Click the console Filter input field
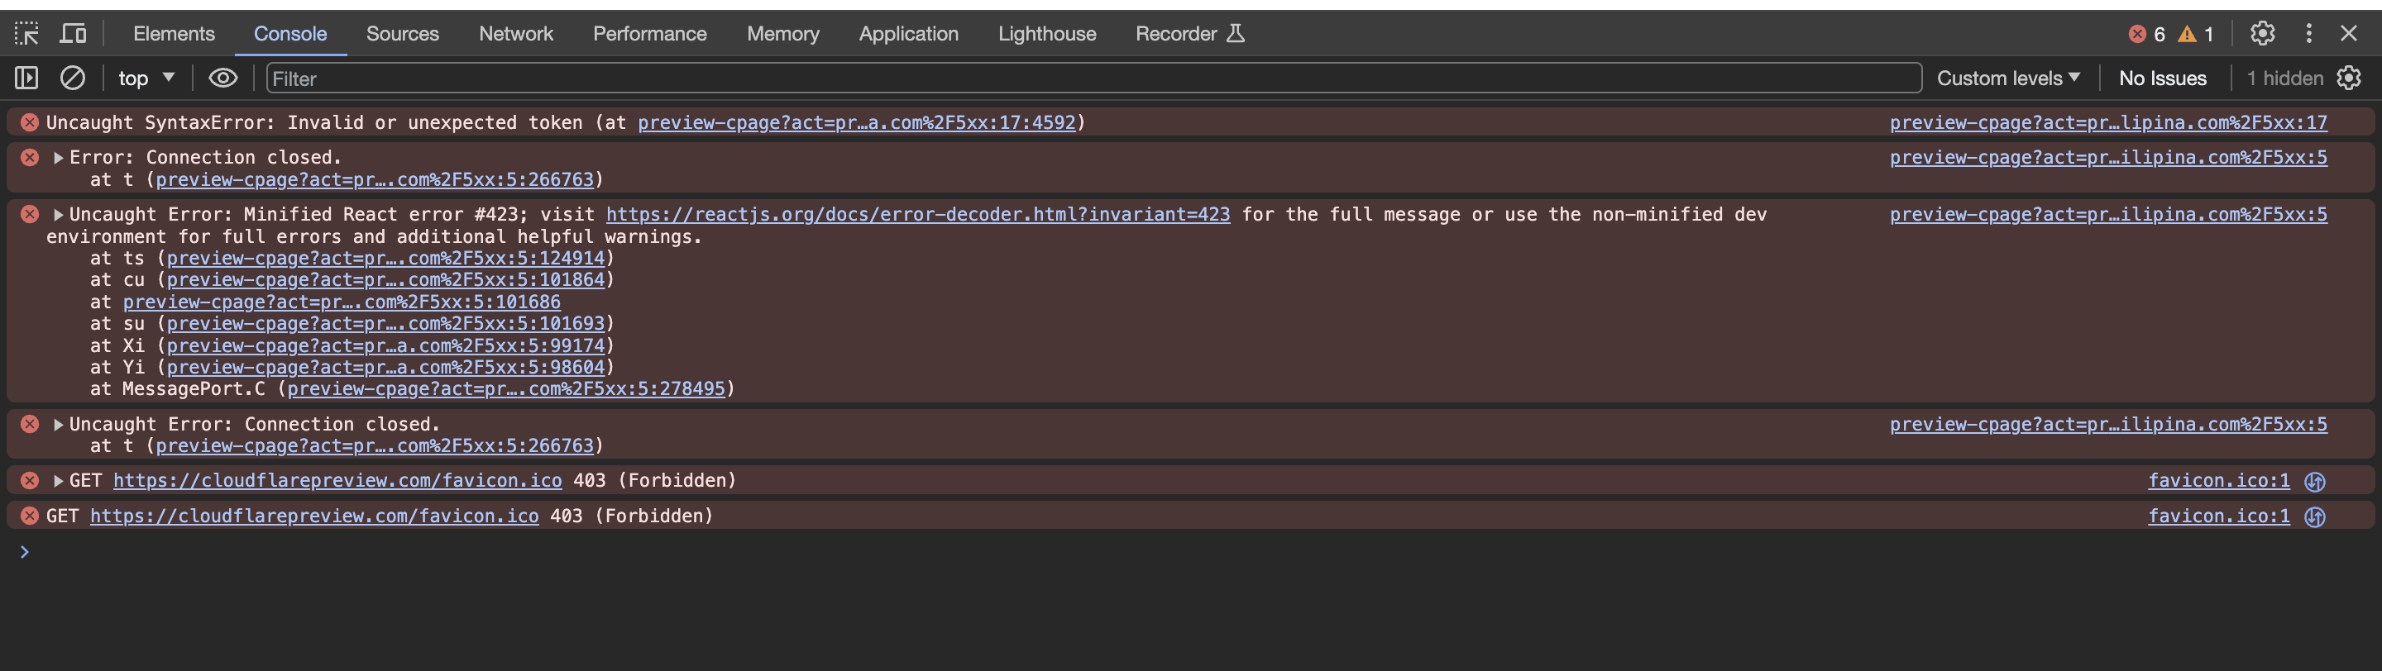This screenshot has width=2382, height=671. click(x=1091, y=79)
